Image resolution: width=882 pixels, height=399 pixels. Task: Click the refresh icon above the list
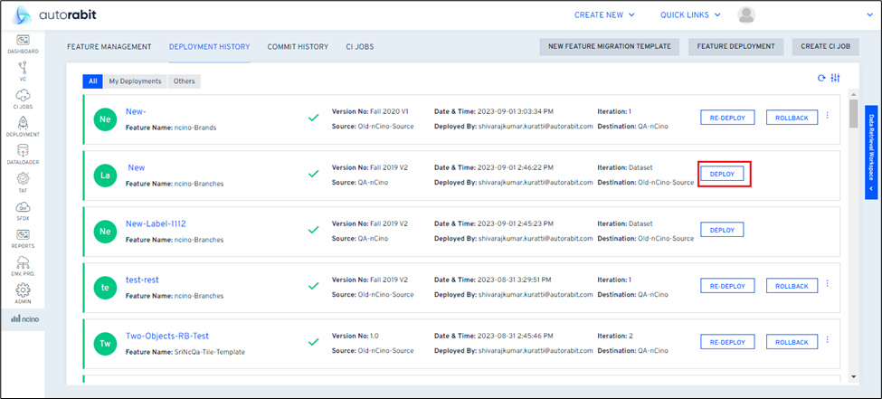822,79
